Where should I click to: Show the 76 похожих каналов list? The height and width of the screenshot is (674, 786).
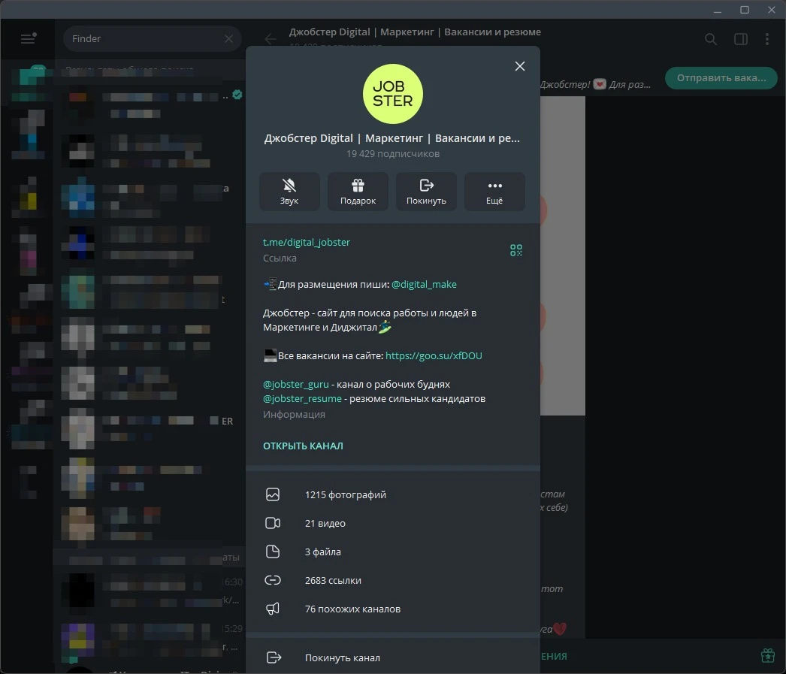tap(393, 609)
